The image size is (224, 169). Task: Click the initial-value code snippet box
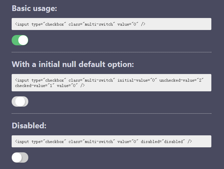point(112,83)
